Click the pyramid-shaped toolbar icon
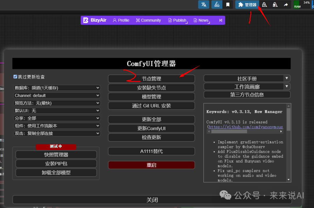314x208 pixels. 217,4
